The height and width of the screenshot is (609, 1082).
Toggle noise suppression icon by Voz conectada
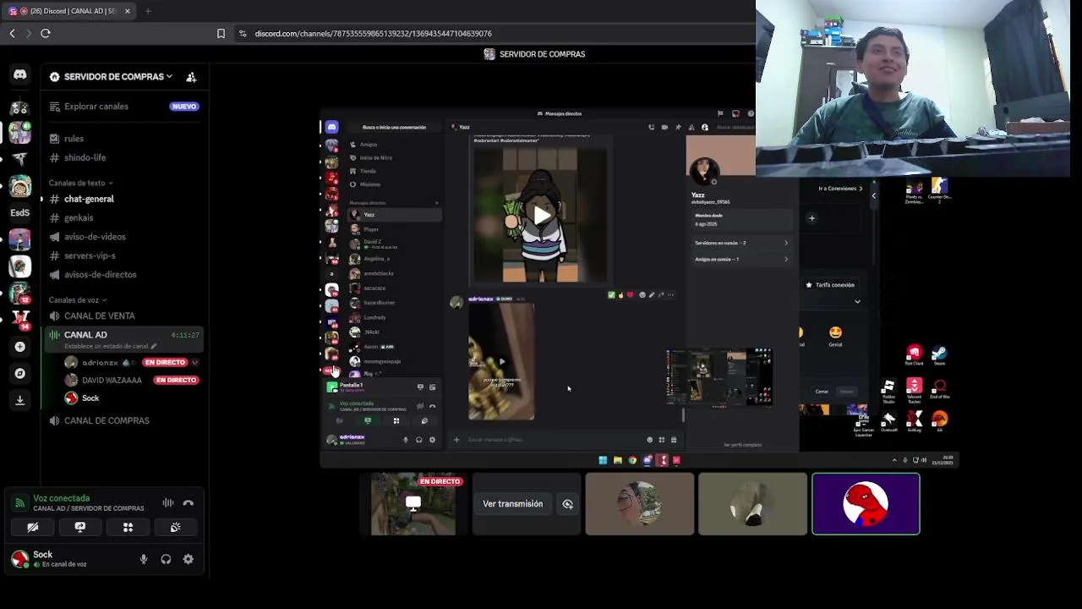pyautogui.click(x=167, y=503)
